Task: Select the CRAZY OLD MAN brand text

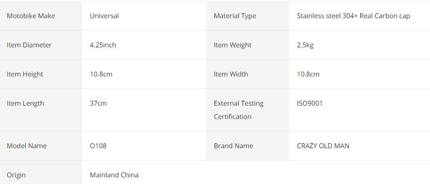Action: [x=323, y=146]
